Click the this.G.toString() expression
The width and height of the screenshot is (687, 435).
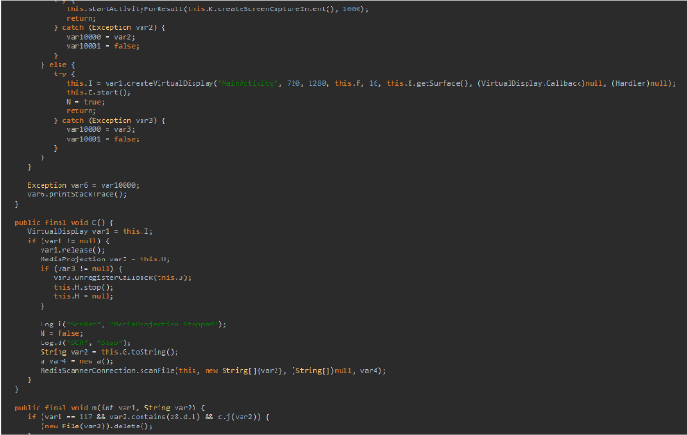pos(126,351)
